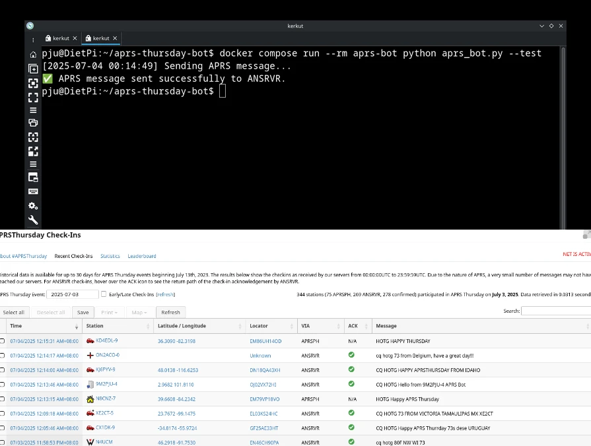591x446 pixels.
Task: Click the new tab plus icon in sidebar
Action: pos(33,69)
